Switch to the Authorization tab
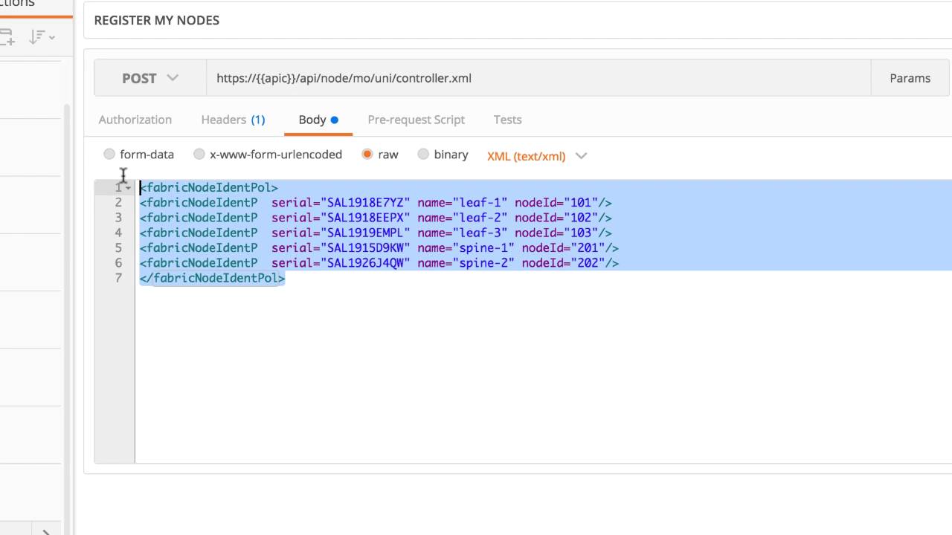Viewport: 952px width, 535px height. coord(135,120)
